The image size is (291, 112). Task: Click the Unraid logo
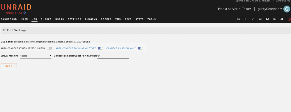(16, 7)
